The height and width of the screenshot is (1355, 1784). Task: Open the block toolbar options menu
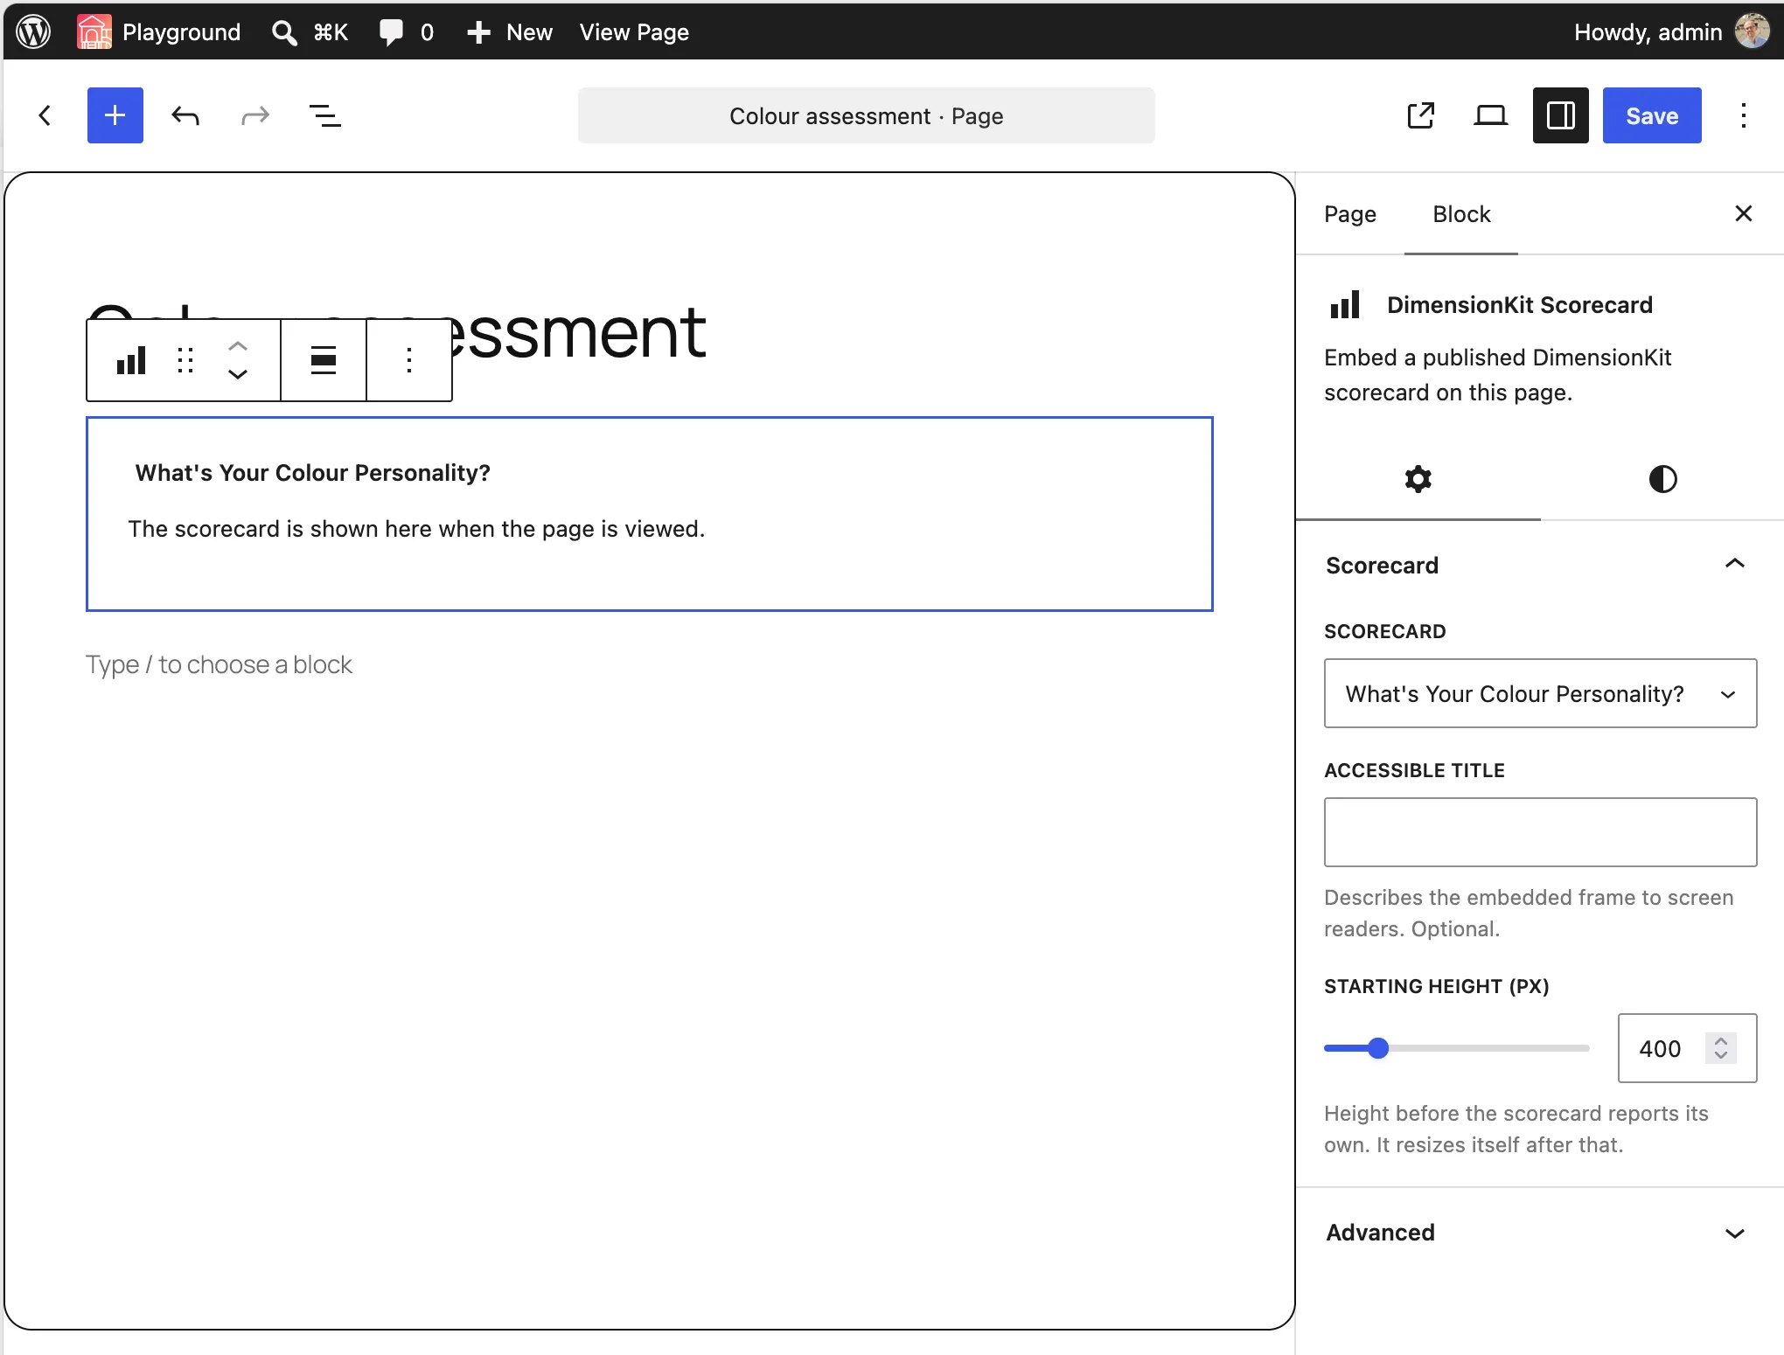coord(409,360)
